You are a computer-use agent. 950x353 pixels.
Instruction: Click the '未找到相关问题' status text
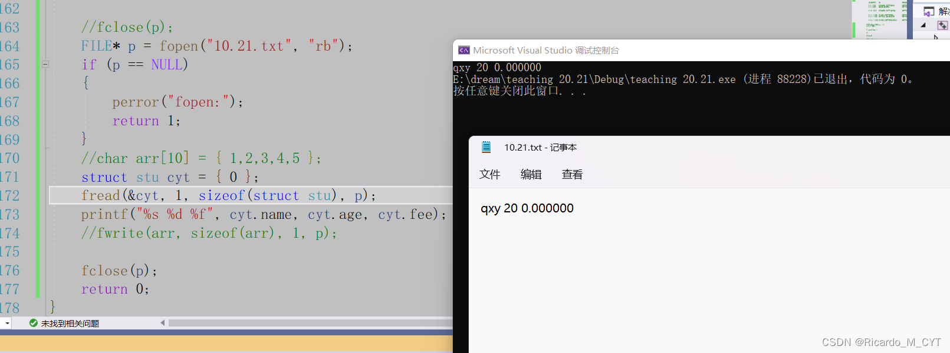tap(70, 324)
